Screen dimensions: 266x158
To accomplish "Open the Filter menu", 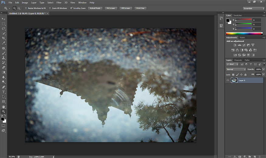I will 59,2.
